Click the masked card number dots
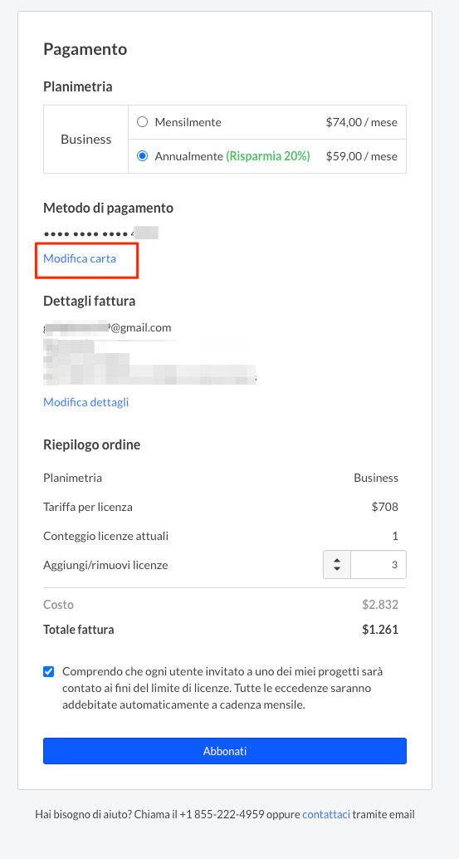 [x=89, y=234]
